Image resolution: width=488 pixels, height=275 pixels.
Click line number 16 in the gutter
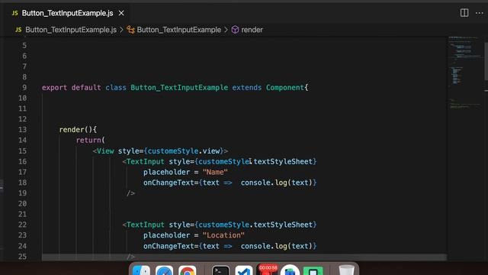[22, 161]
